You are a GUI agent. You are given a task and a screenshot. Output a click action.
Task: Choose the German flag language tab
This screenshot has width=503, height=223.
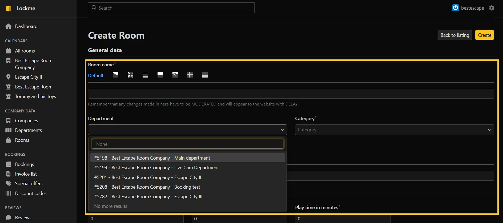tap(145, 75)
